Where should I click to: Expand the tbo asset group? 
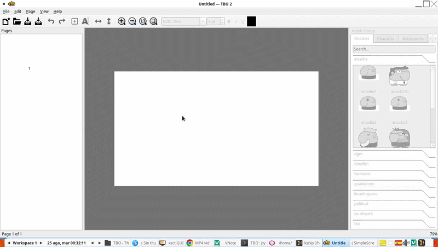(x=394, y=224)
